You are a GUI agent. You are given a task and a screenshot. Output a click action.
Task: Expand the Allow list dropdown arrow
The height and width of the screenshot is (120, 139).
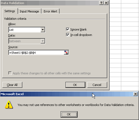(43, 30)
